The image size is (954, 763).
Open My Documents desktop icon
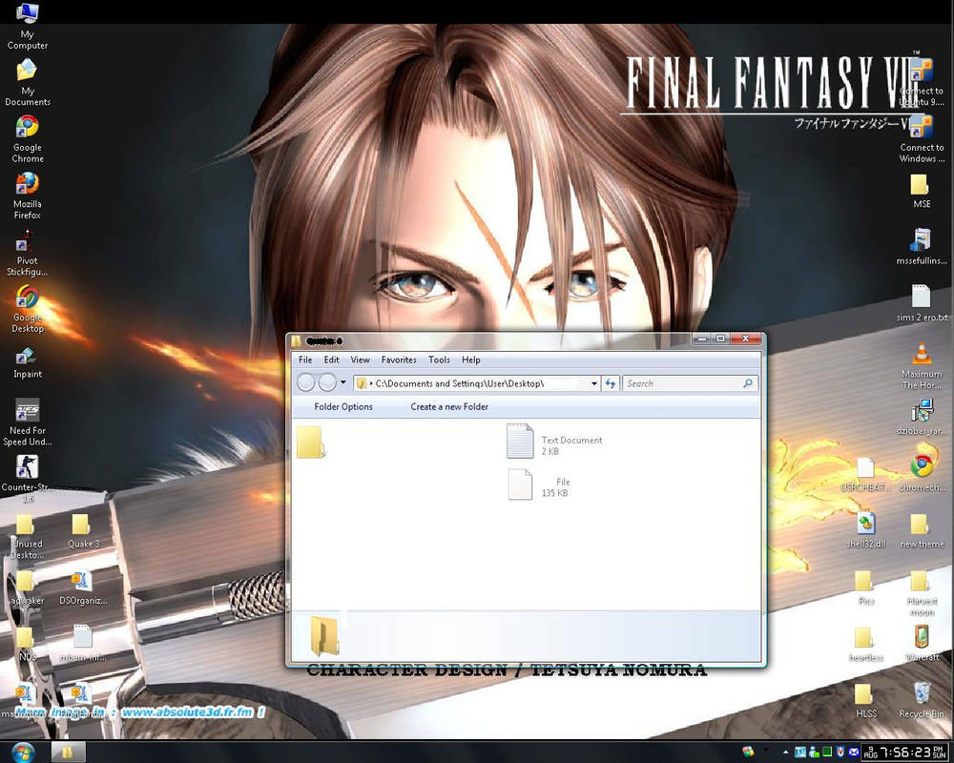(27, 82)
